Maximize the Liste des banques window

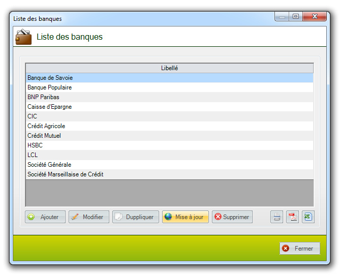point(296,16)
